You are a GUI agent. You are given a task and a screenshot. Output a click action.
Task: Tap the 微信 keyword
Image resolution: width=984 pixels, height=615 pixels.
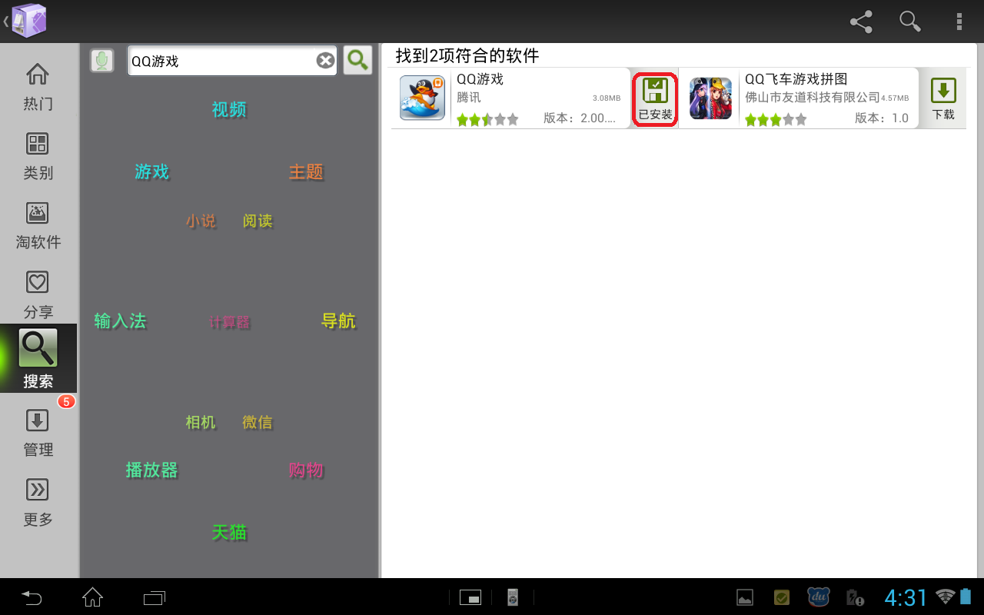click(x=258, y=422)
